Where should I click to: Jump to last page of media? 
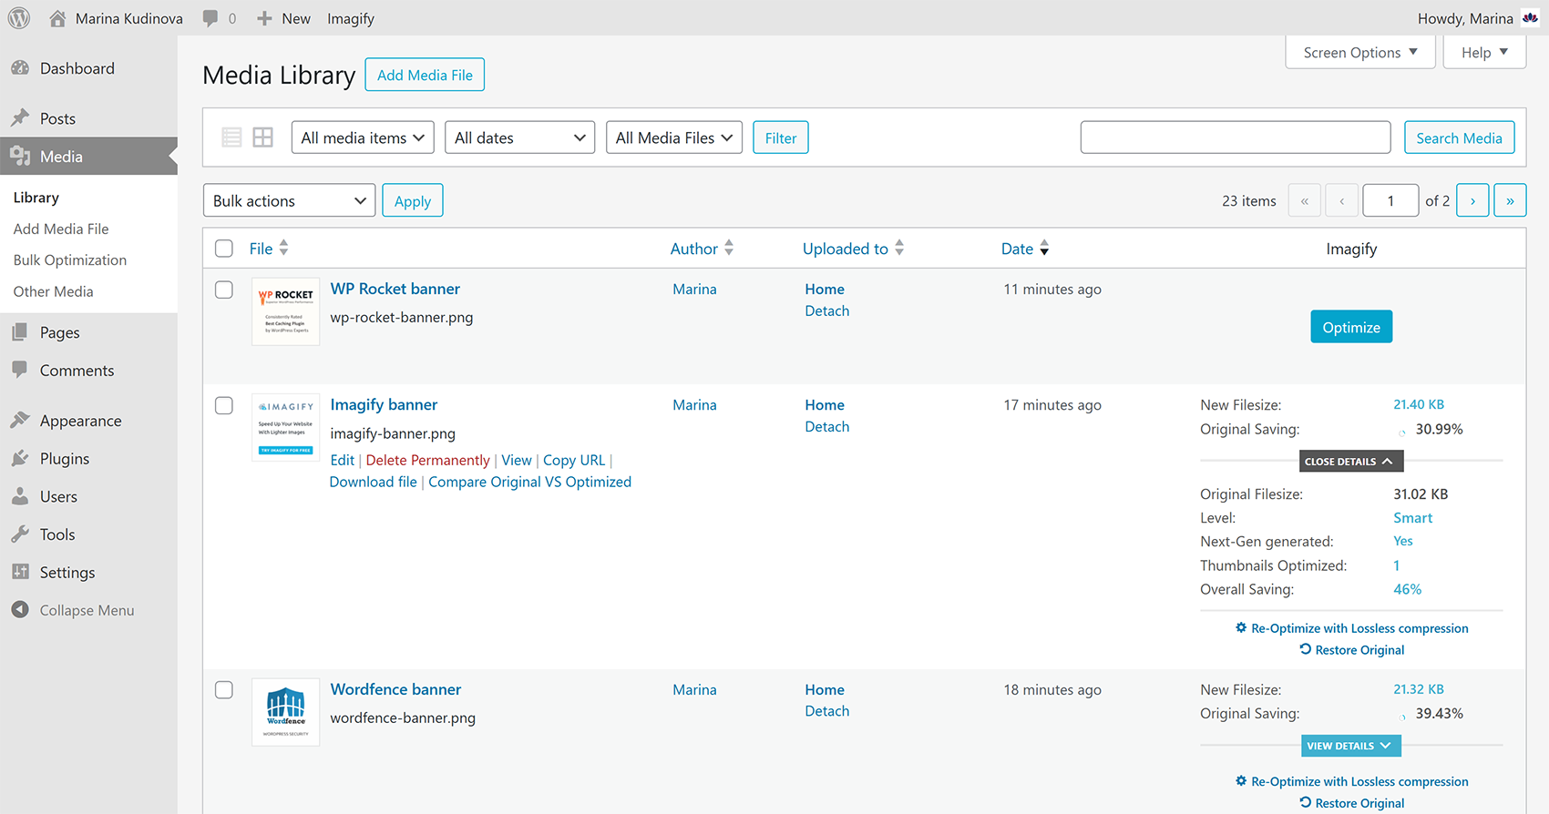click(x=1510, y=200)
